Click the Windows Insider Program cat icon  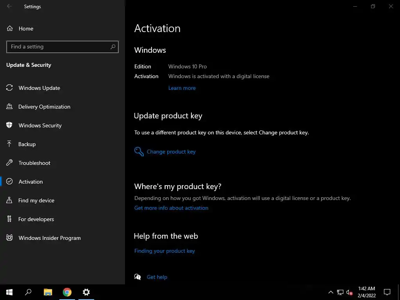click(9, 238)
